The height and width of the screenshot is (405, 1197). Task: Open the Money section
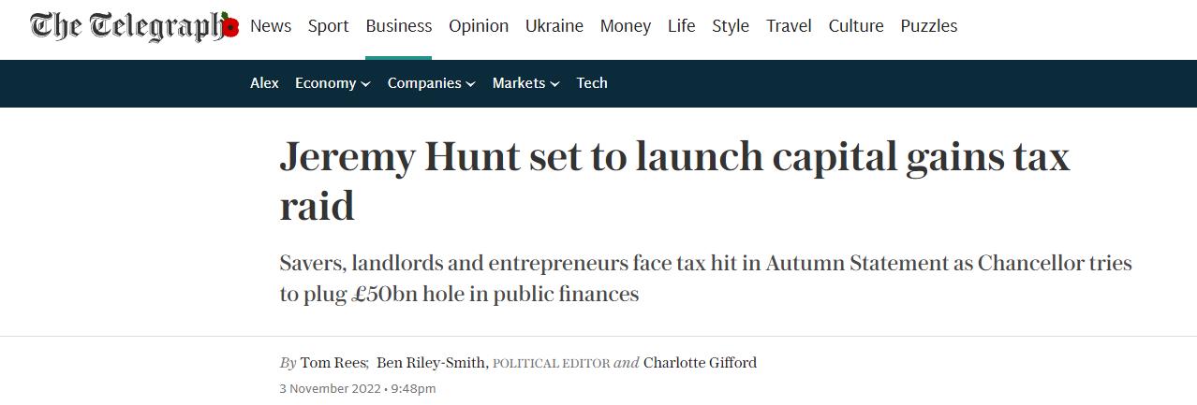pyautogui.click(x=626, y=26)
